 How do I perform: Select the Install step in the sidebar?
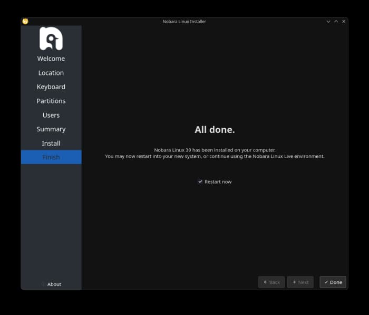pyautogui.click(x=51, y=143)
